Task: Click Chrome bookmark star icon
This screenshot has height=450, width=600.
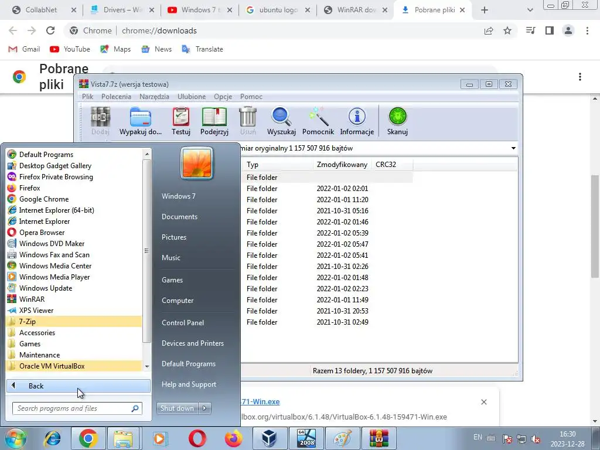Action: click(x=507, y=30)
